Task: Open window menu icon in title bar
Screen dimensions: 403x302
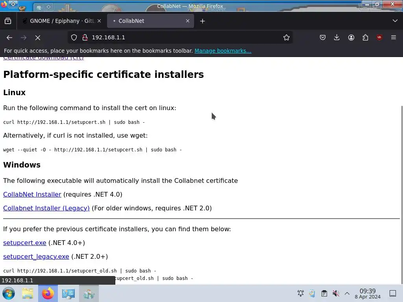Action: 4,4
